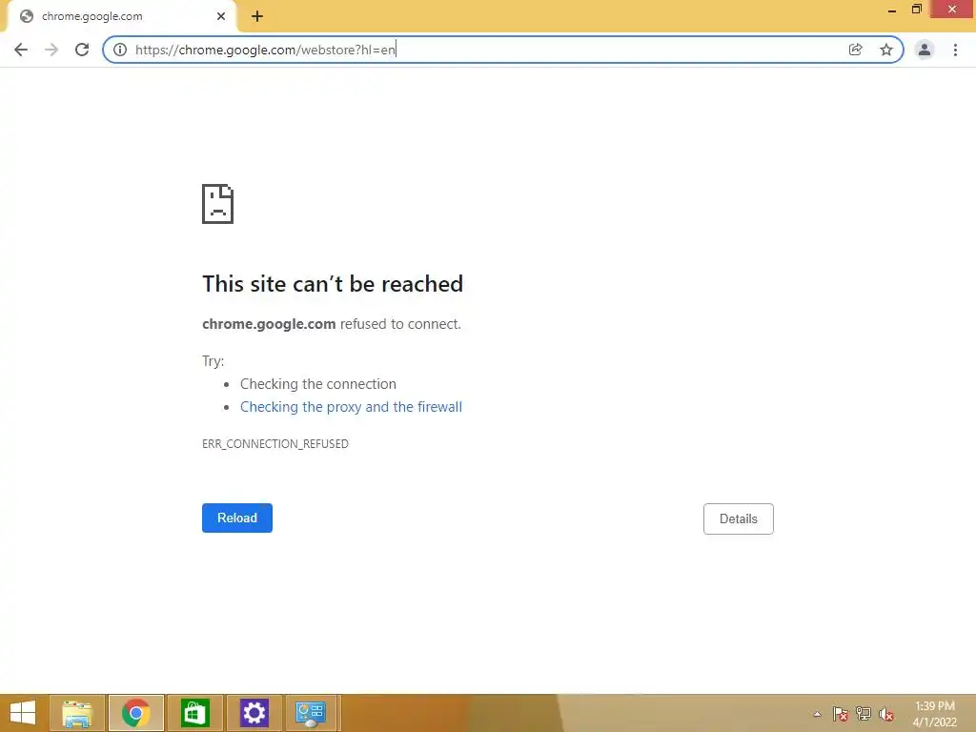Select the chrome.google.com tab
This screenshot has height=732, width=976.
point(121,17)
